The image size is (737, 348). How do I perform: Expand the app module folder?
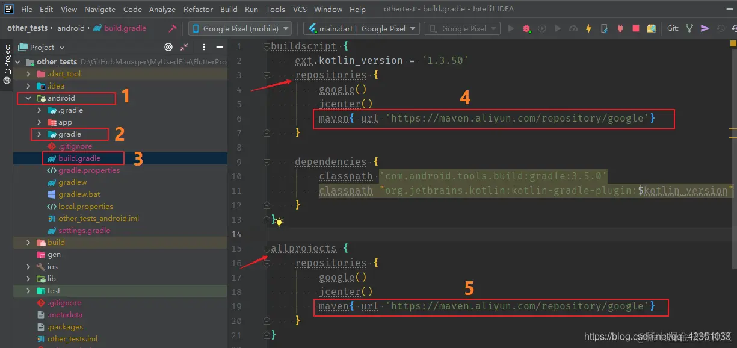point(39,122)
